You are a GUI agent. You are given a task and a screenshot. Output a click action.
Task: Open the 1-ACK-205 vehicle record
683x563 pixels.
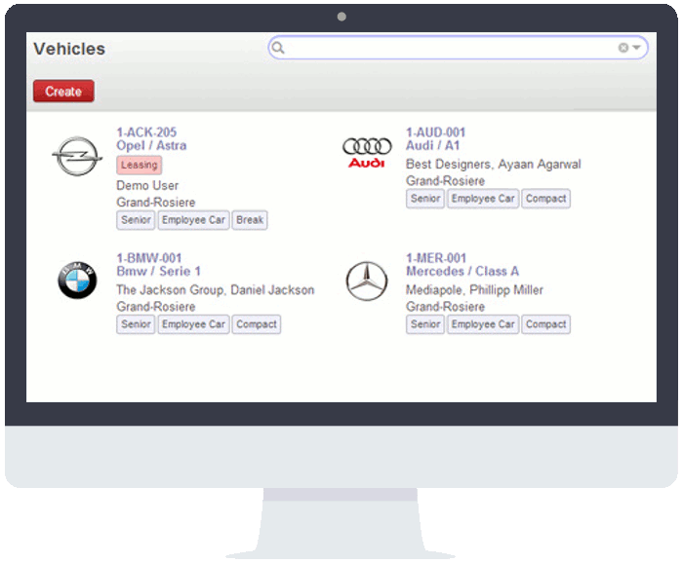[146, 132]
